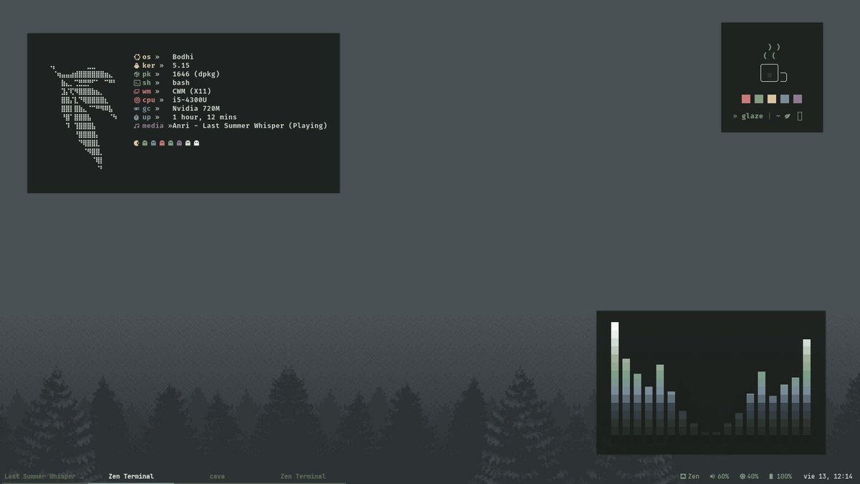The height and width of the screenshot is (484, 860).
Task: Switch to the cava tab
Action: point(217,476)
